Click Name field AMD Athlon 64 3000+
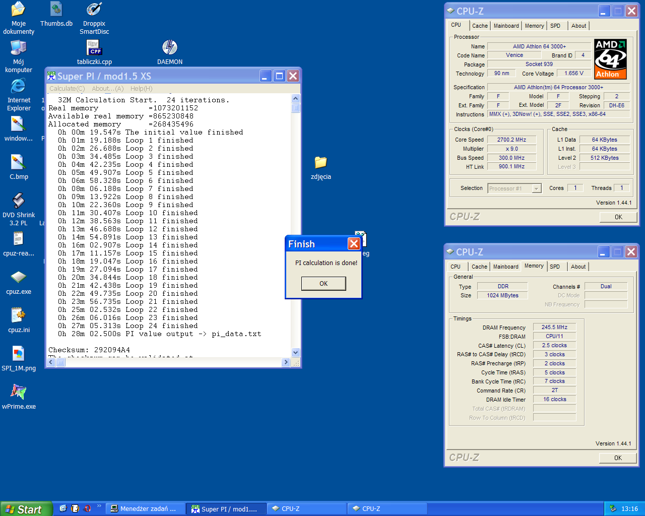Image resolution: width=645 pixels, height=516 pixels. tap(539, 46)
